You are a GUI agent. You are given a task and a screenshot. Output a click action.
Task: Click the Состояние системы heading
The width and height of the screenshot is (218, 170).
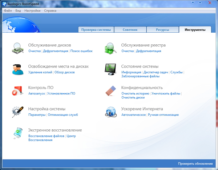(x=140, y=66)
